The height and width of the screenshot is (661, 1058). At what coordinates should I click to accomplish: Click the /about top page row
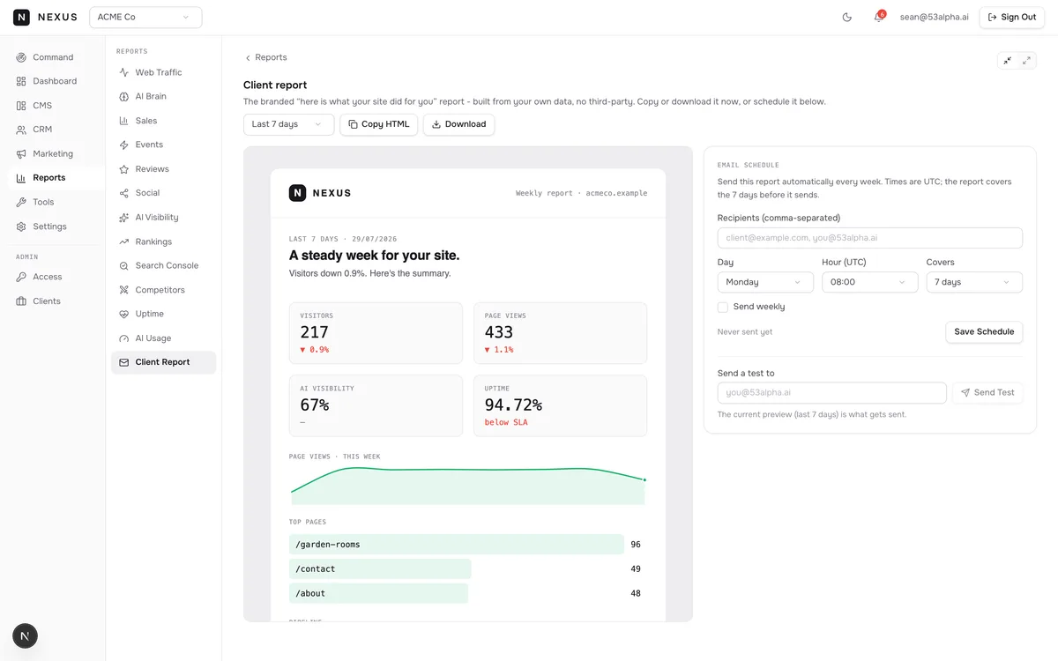click(468, 593)
